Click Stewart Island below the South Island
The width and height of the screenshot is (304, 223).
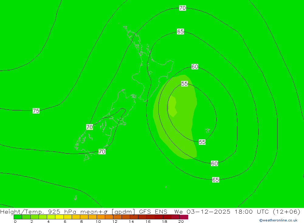click(x=86, y=158)
